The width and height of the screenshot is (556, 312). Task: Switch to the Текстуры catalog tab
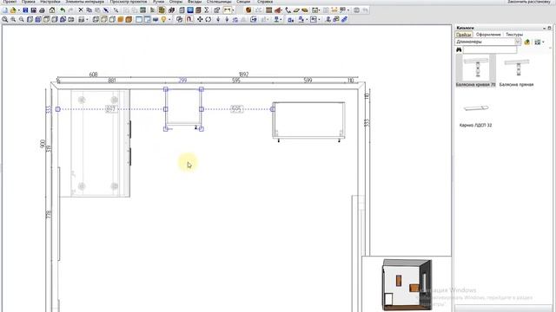[x=514, y=35]
